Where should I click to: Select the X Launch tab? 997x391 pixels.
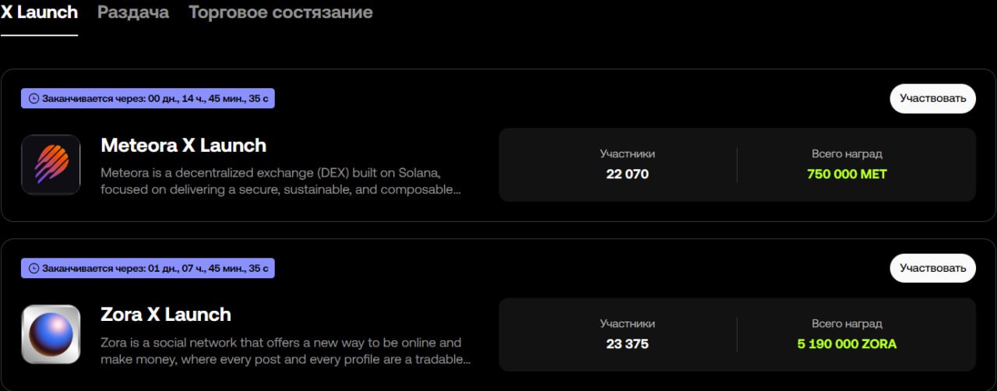39,12
